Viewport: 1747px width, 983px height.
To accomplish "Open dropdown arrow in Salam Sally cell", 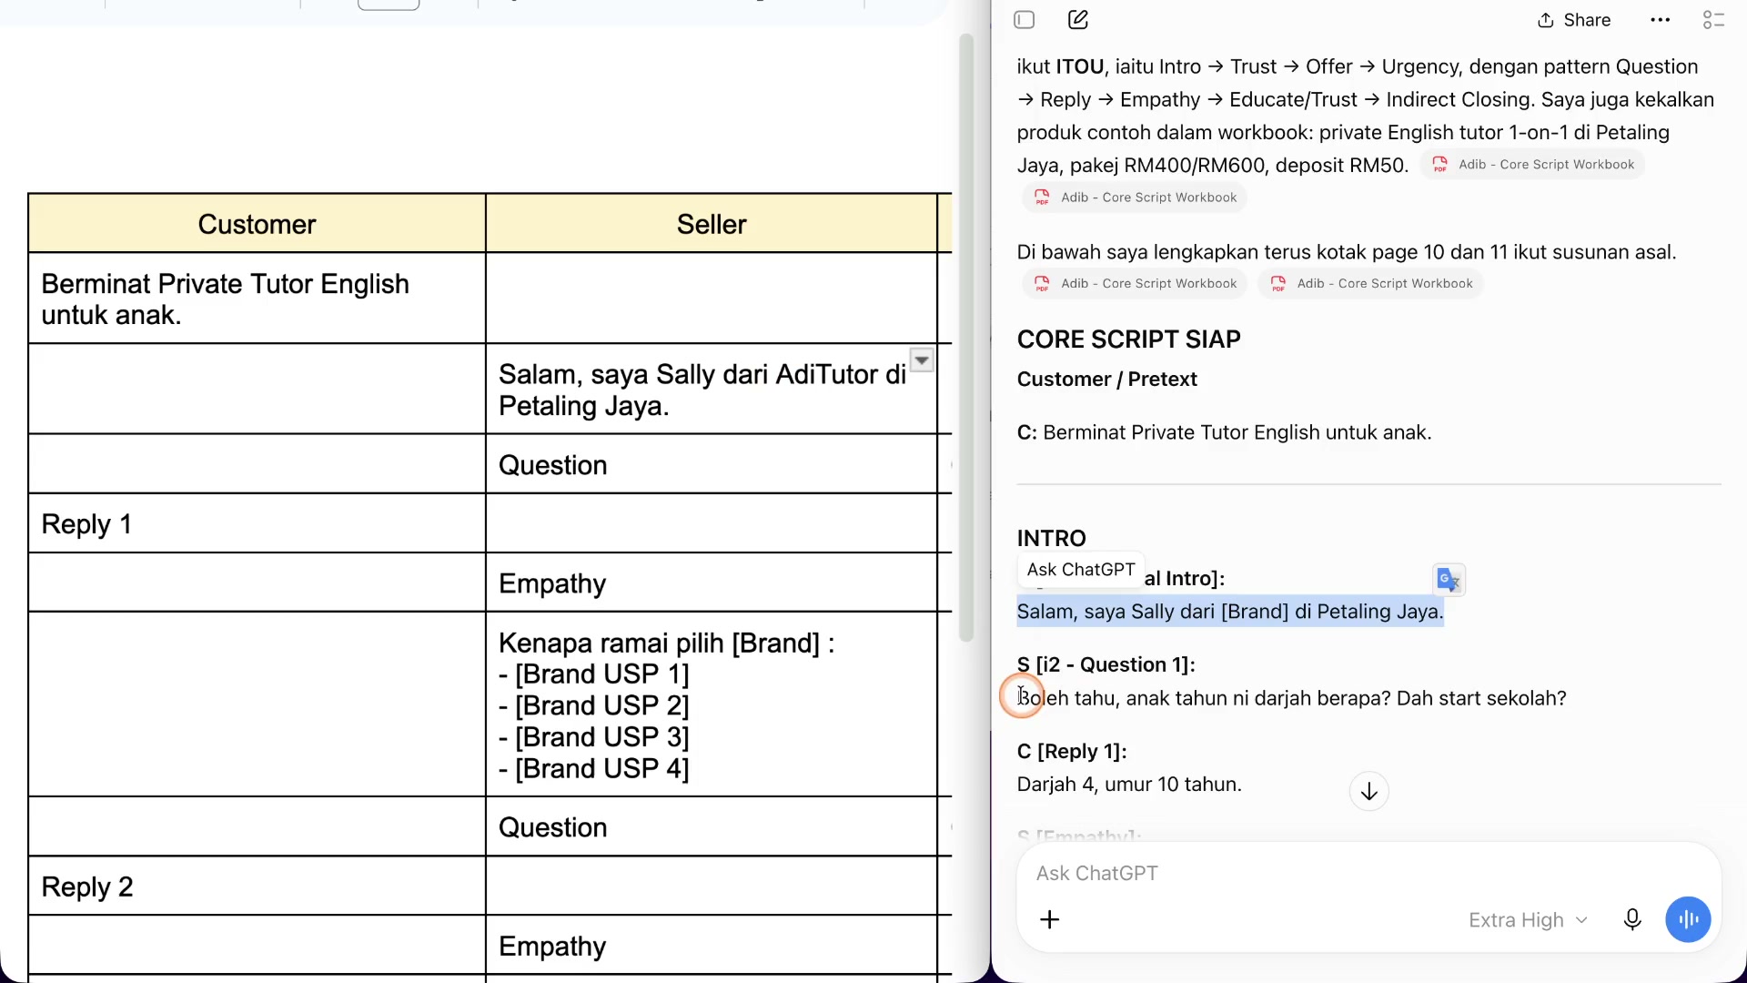I will (922, 360).
